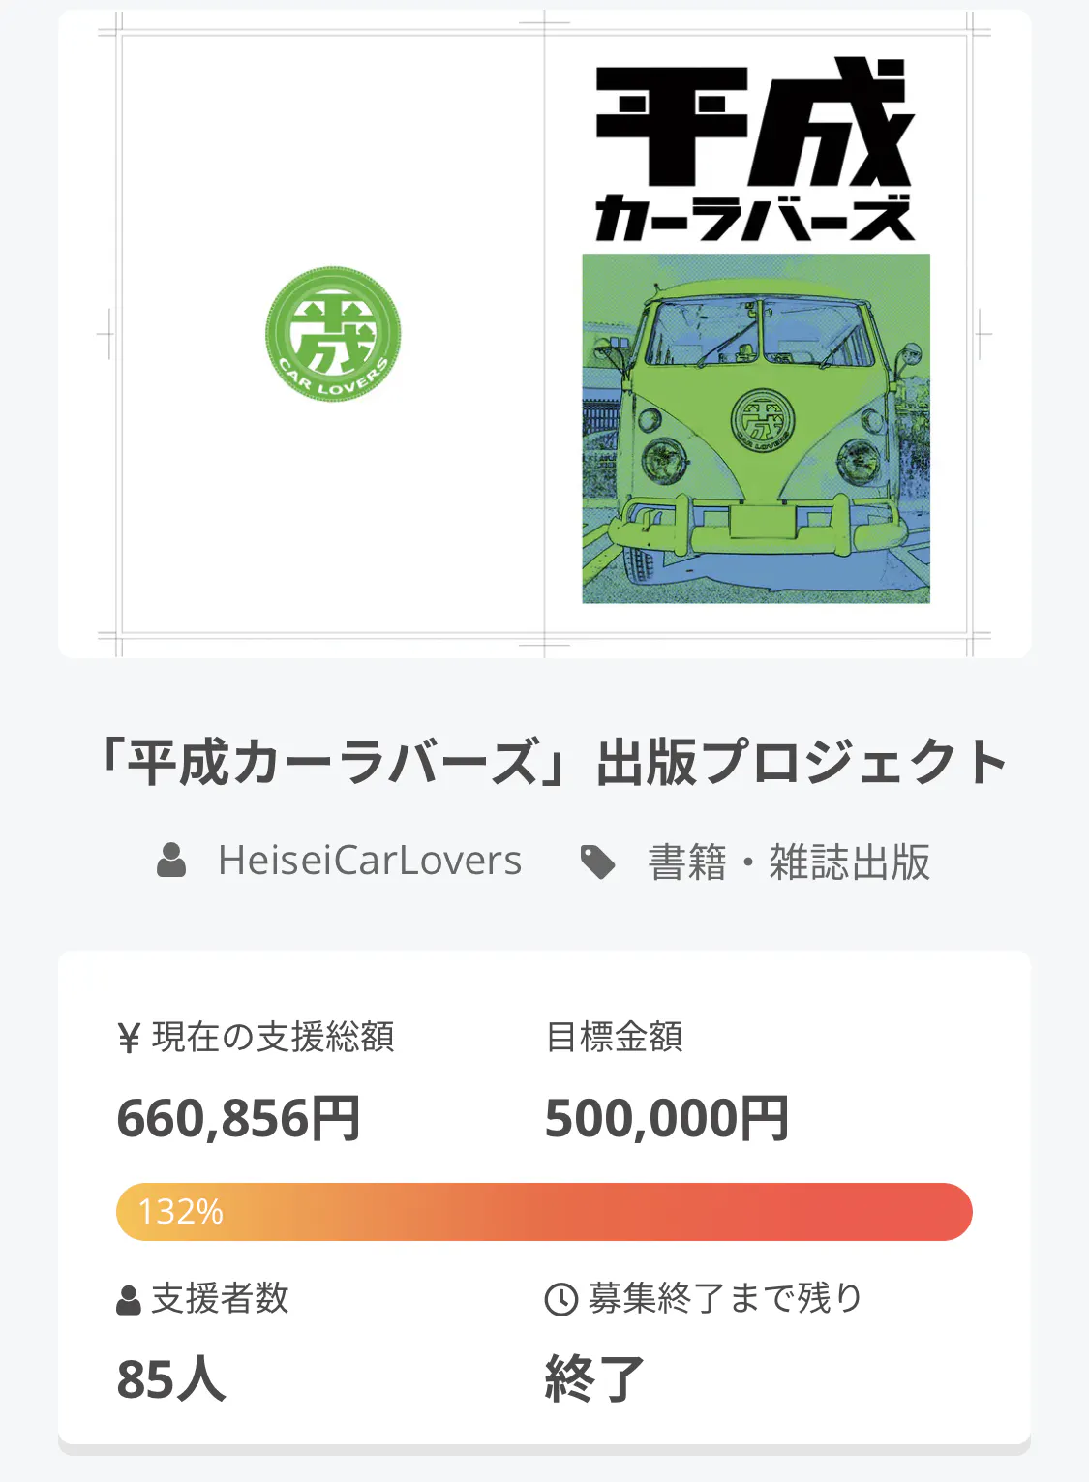Click the black 平成カーラバーズ cover logo
This screenshot has height=1482, width=1089.
754,150
